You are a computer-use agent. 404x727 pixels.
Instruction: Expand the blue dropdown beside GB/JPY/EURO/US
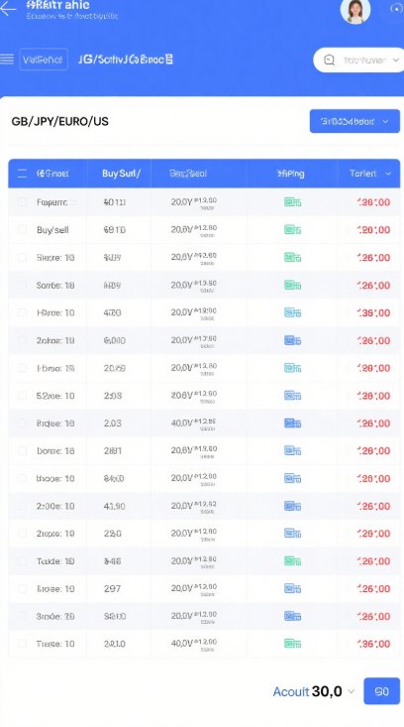pos(354,121)
